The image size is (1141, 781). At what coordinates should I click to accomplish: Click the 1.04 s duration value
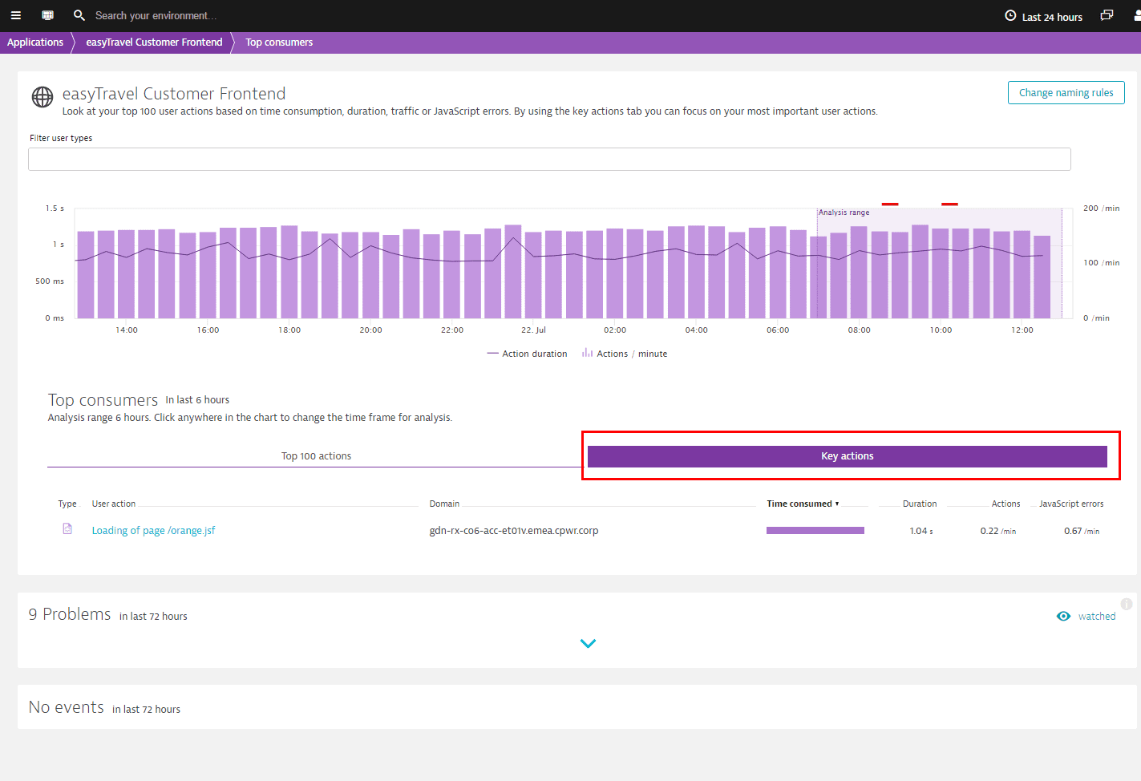921,531
